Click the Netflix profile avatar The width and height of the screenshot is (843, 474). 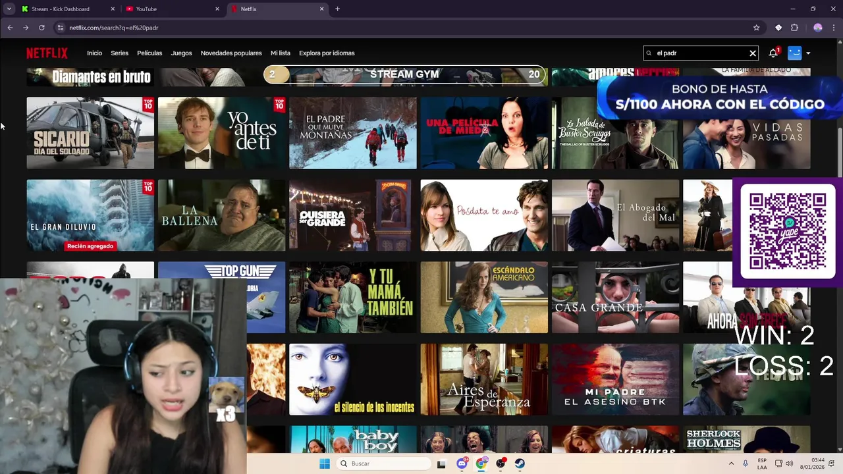[794, 53]
